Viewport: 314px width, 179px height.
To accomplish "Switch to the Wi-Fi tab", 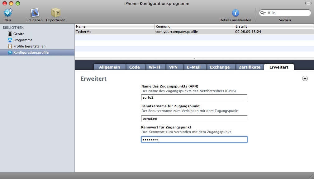I will coord(155,67).
